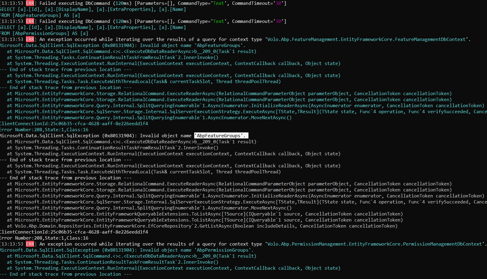
Task: Click the 'FROM [AbpPermissionGroups] AS [a]' SQL line
Action: (x=44, y=33)
